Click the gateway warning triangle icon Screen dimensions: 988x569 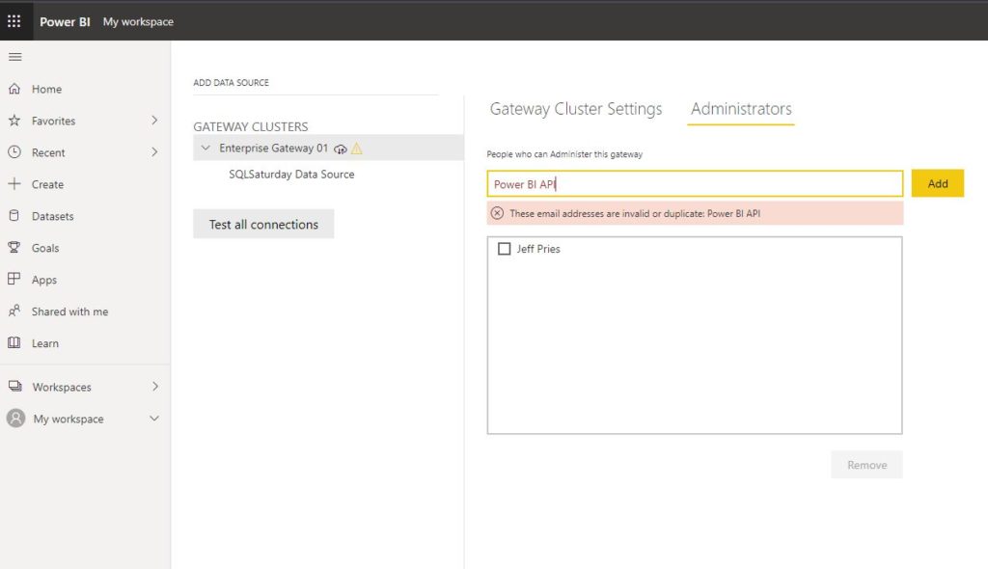(x=357, y=149)
